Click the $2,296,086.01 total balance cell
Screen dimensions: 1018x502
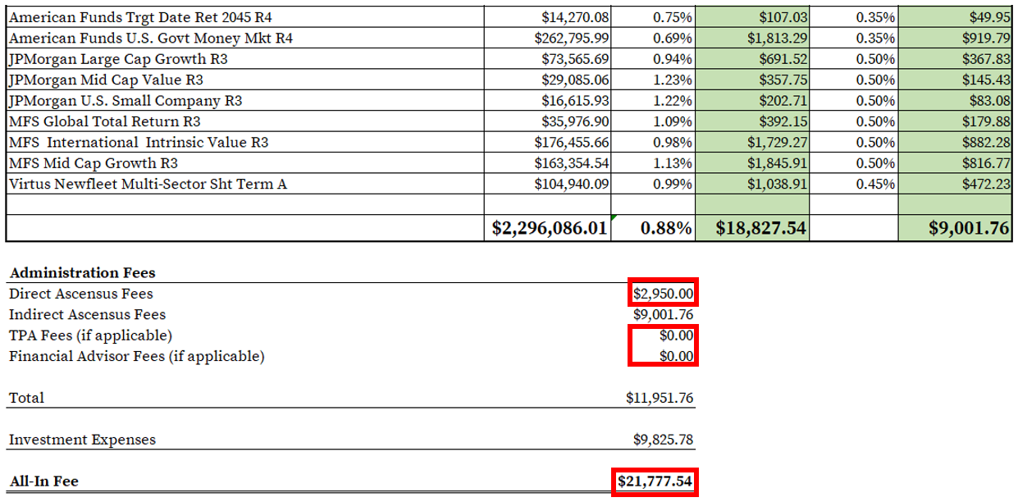coord(550,227)
